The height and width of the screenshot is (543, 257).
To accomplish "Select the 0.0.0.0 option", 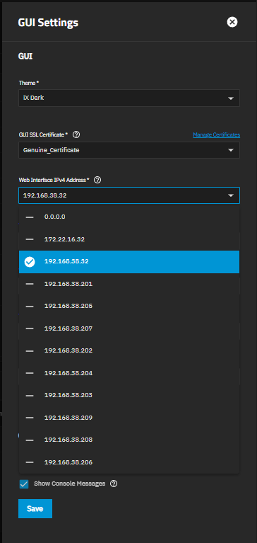I will (128, 217).
